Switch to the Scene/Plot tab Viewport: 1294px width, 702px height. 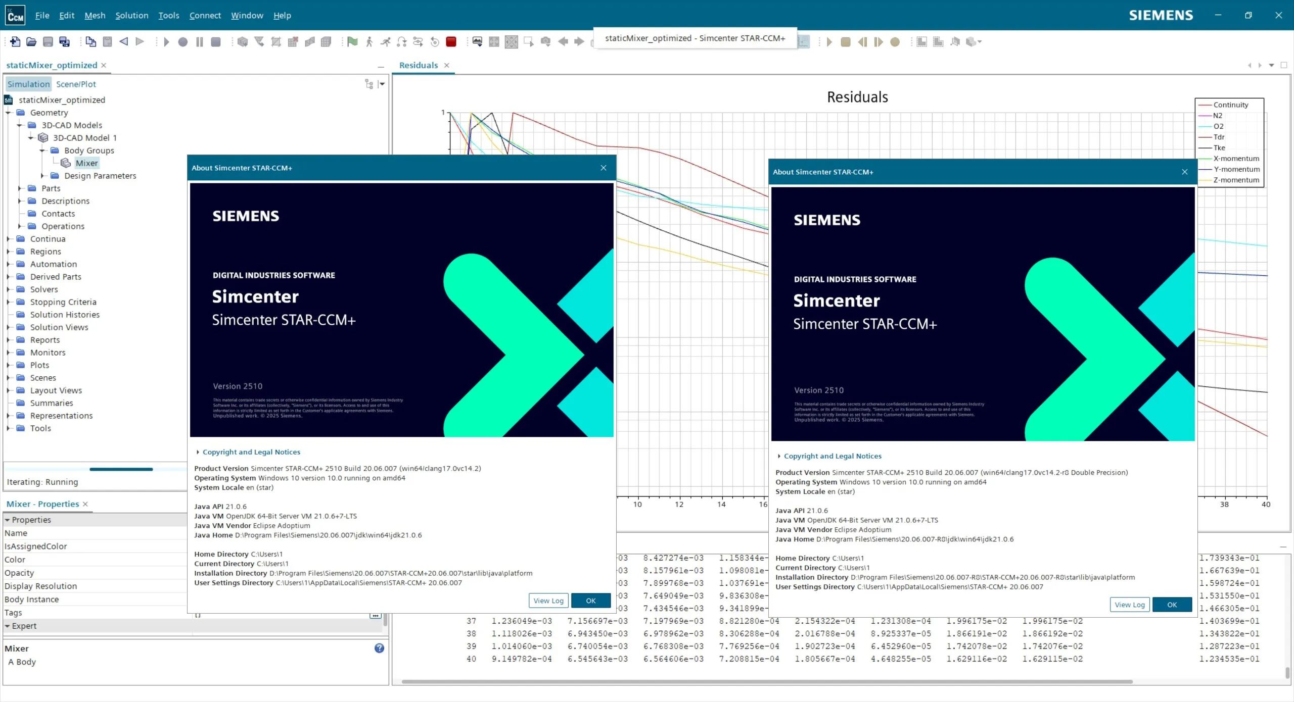(x=76, y=84)
